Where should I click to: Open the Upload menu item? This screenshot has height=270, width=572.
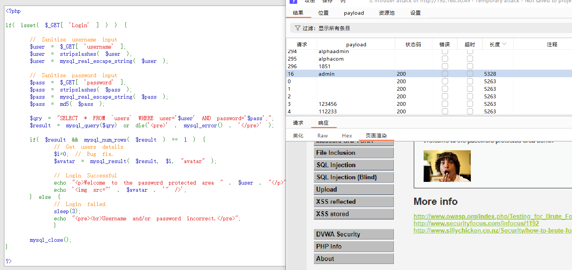354,189
